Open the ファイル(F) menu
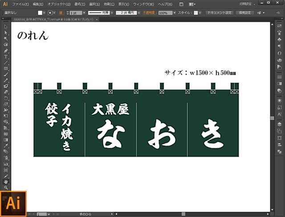Screen dimensions: 285x217 (20, 4)
